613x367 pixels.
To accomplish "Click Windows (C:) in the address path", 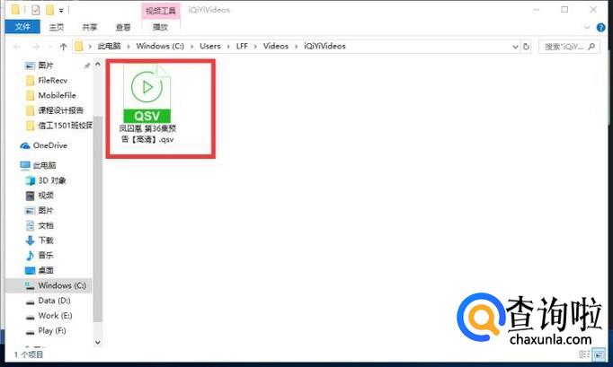I will pyautogui.click(x=160, y=46).
